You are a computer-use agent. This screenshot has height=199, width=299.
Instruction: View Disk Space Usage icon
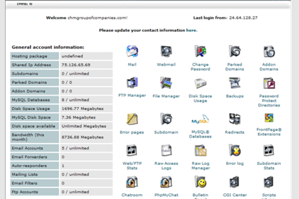(200, 84)
